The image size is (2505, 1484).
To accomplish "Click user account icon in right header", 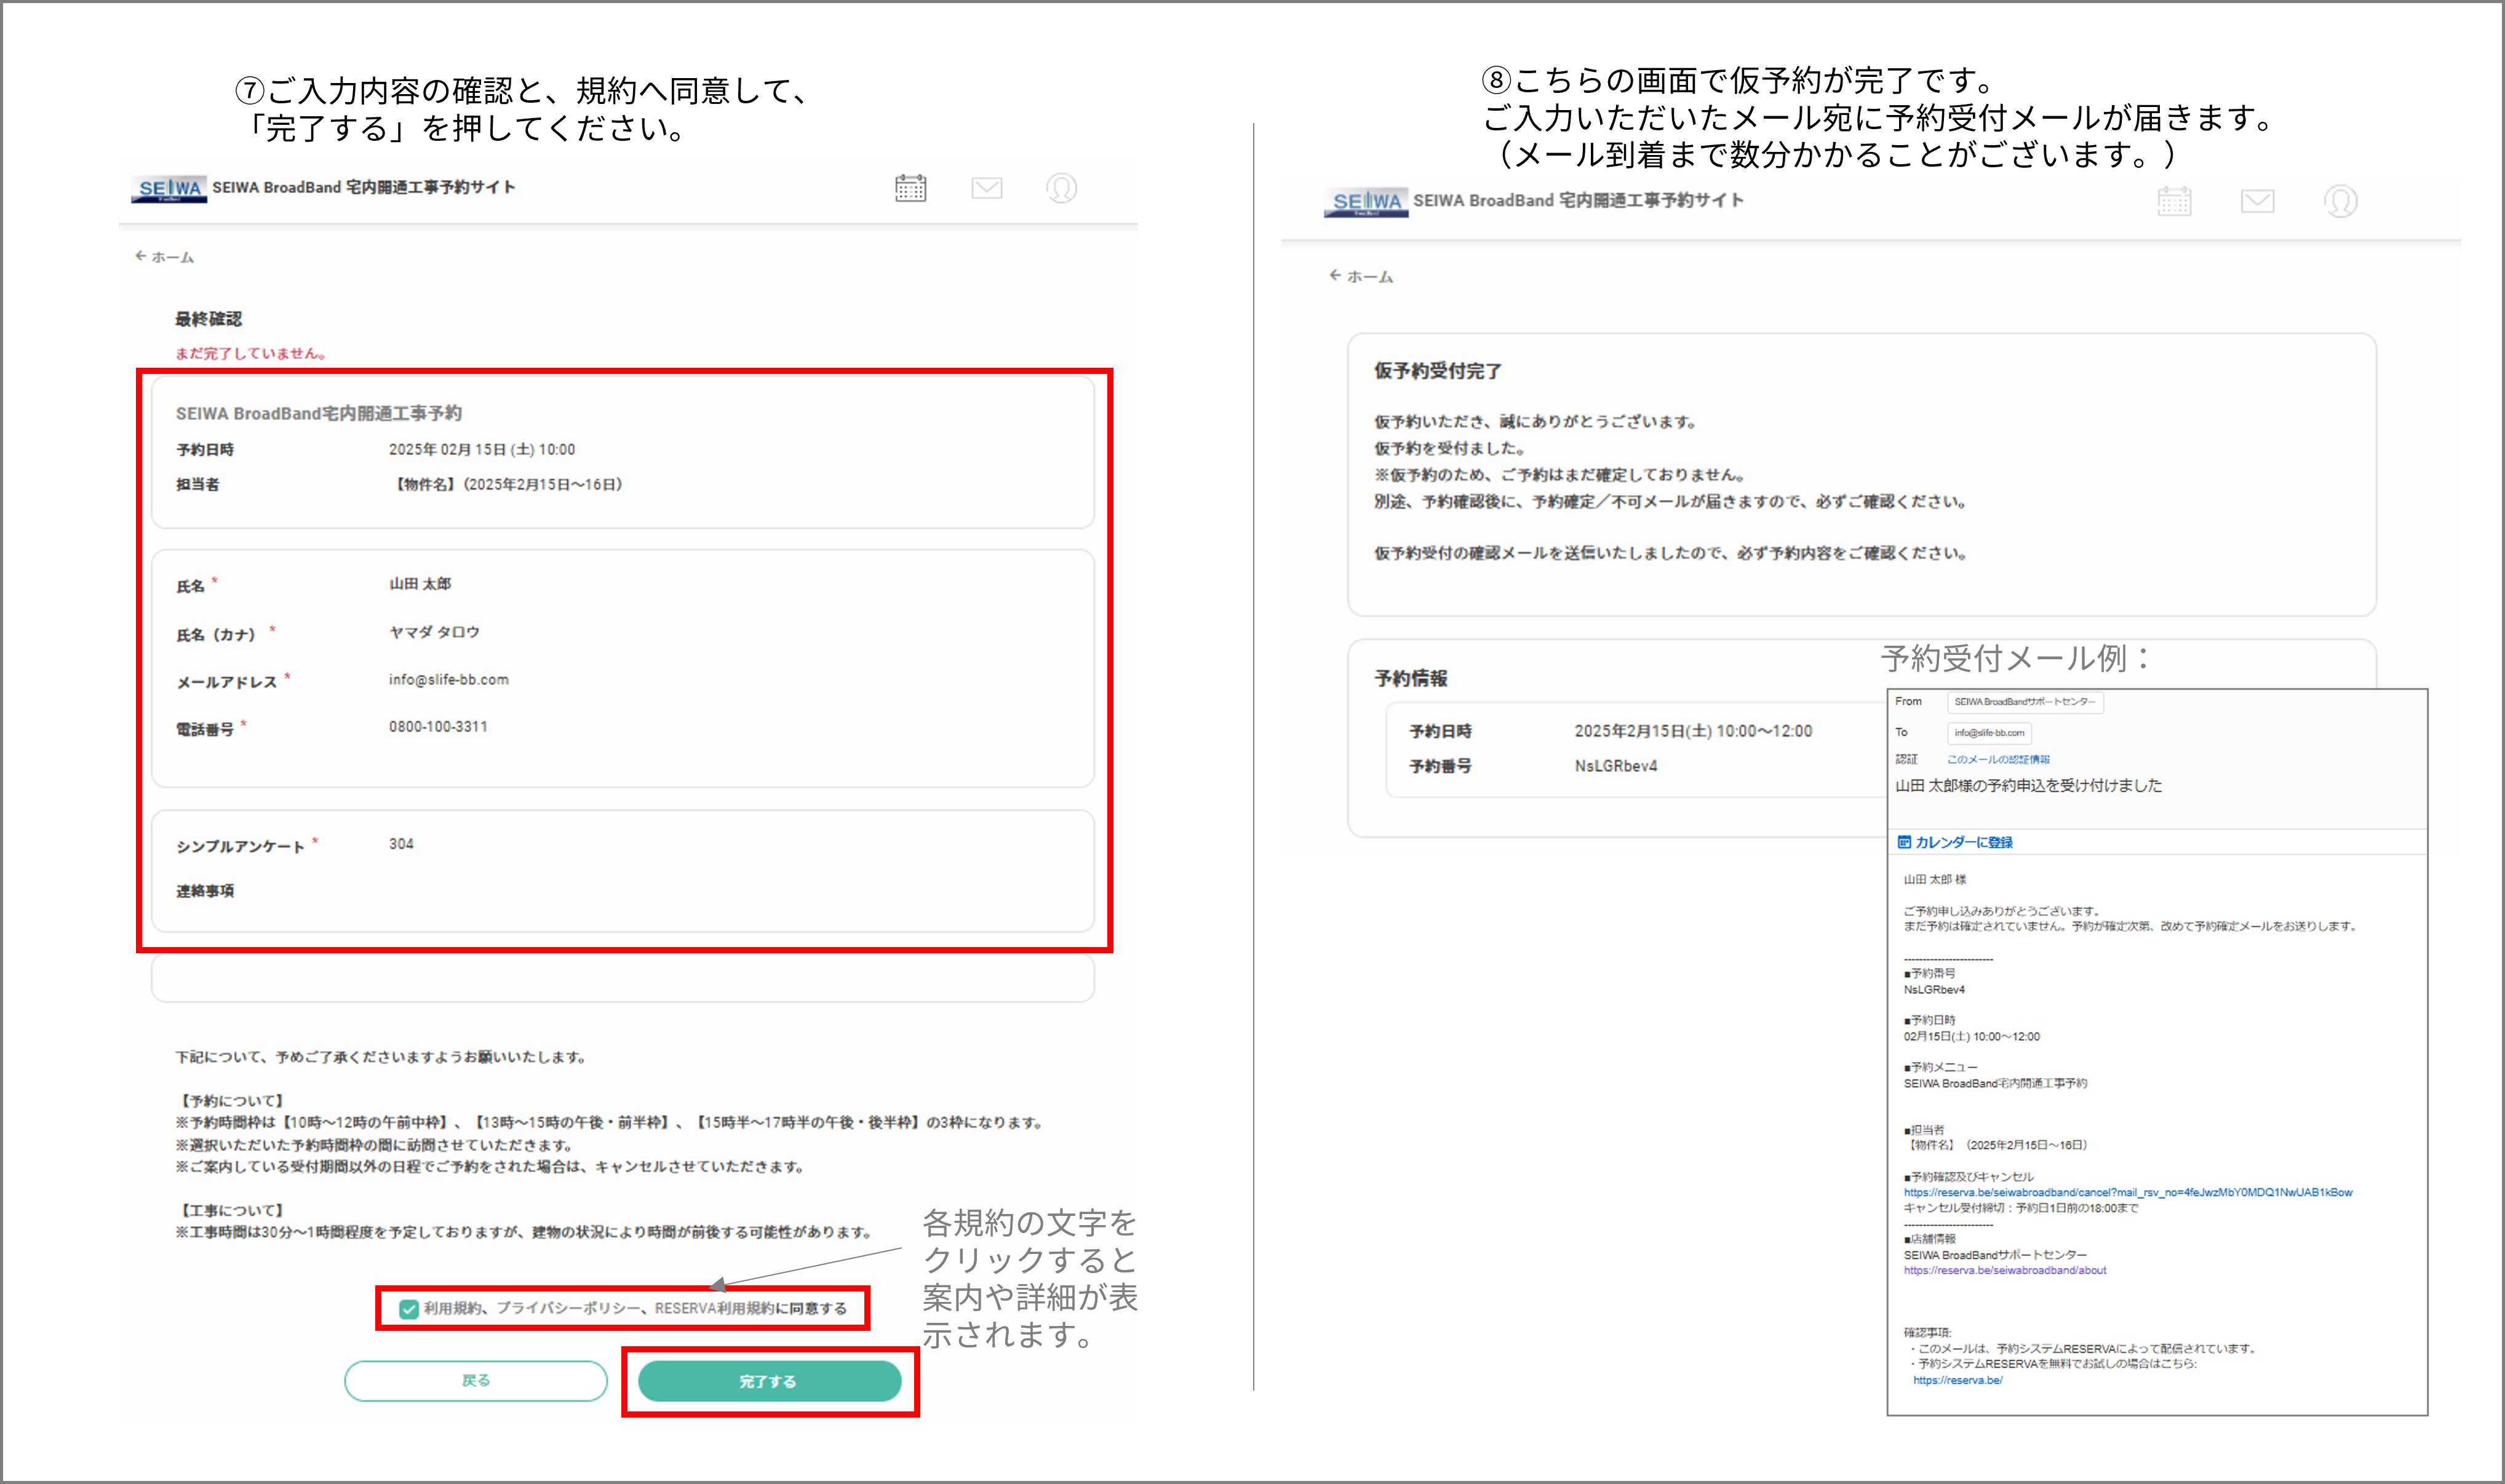I will pos(2340,201).
